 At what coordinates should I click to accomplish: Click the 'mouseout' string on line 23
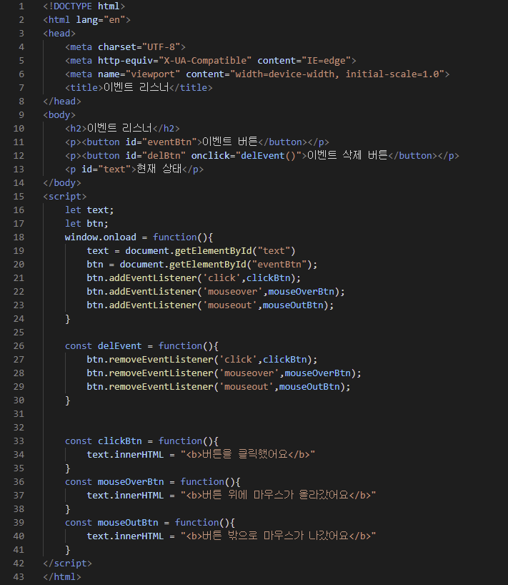point(229,305)
